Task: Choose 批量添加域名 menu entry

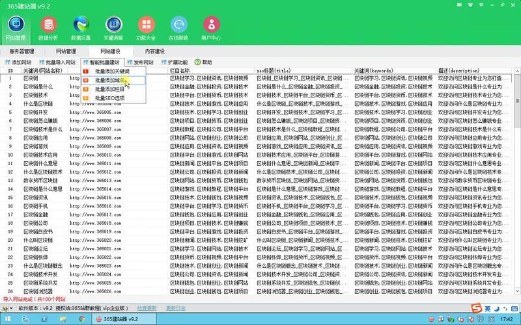Action: [x=113, y=80]
